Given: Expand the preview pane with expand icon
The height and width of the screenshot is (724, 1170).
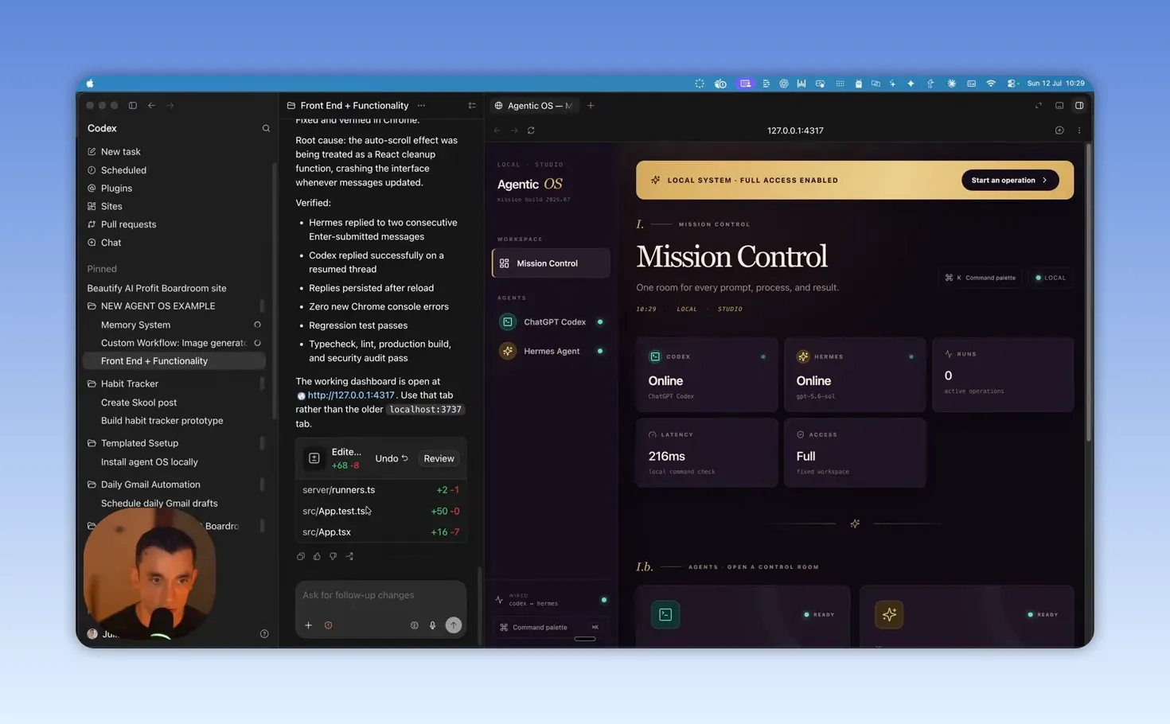Looking at the screenshot, I should 1038,105.
